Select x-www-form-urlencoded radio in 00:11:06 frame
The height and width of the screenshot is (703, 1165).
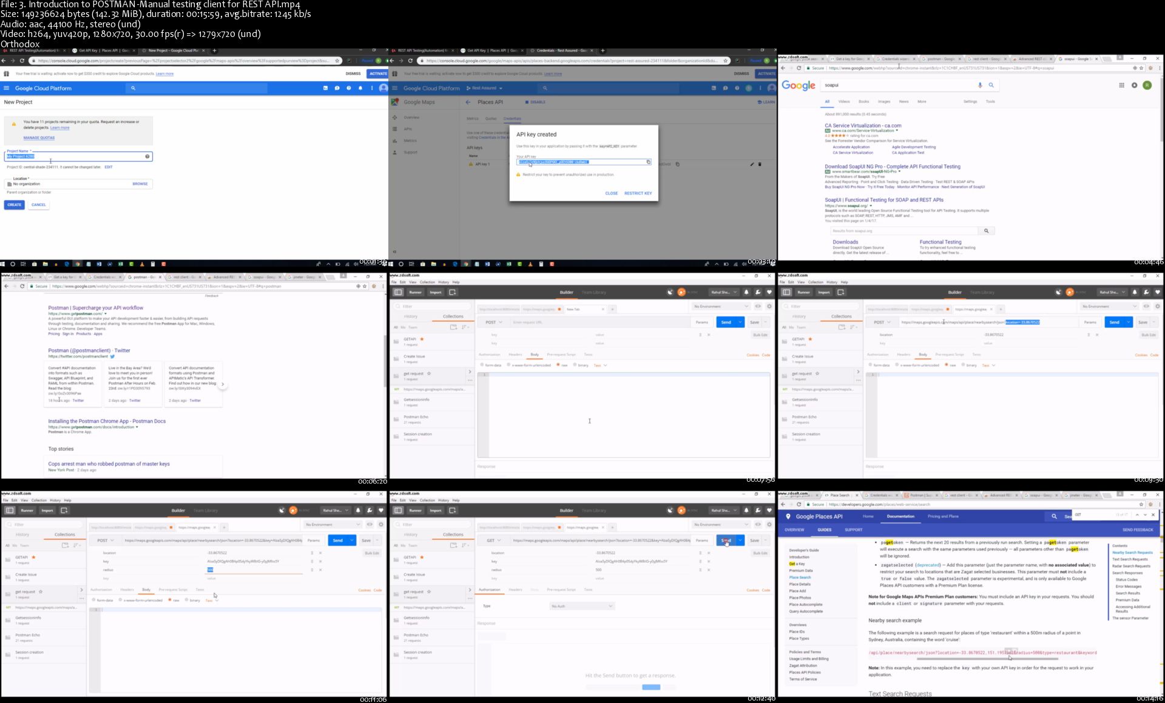[x=121, y=600]
